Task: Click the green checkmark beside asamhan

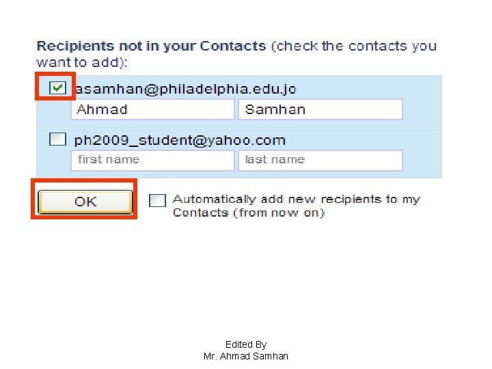Action: click(57, 87)
